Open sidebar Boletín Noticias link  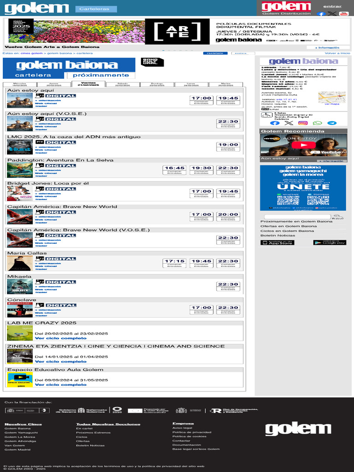[278, 236]
